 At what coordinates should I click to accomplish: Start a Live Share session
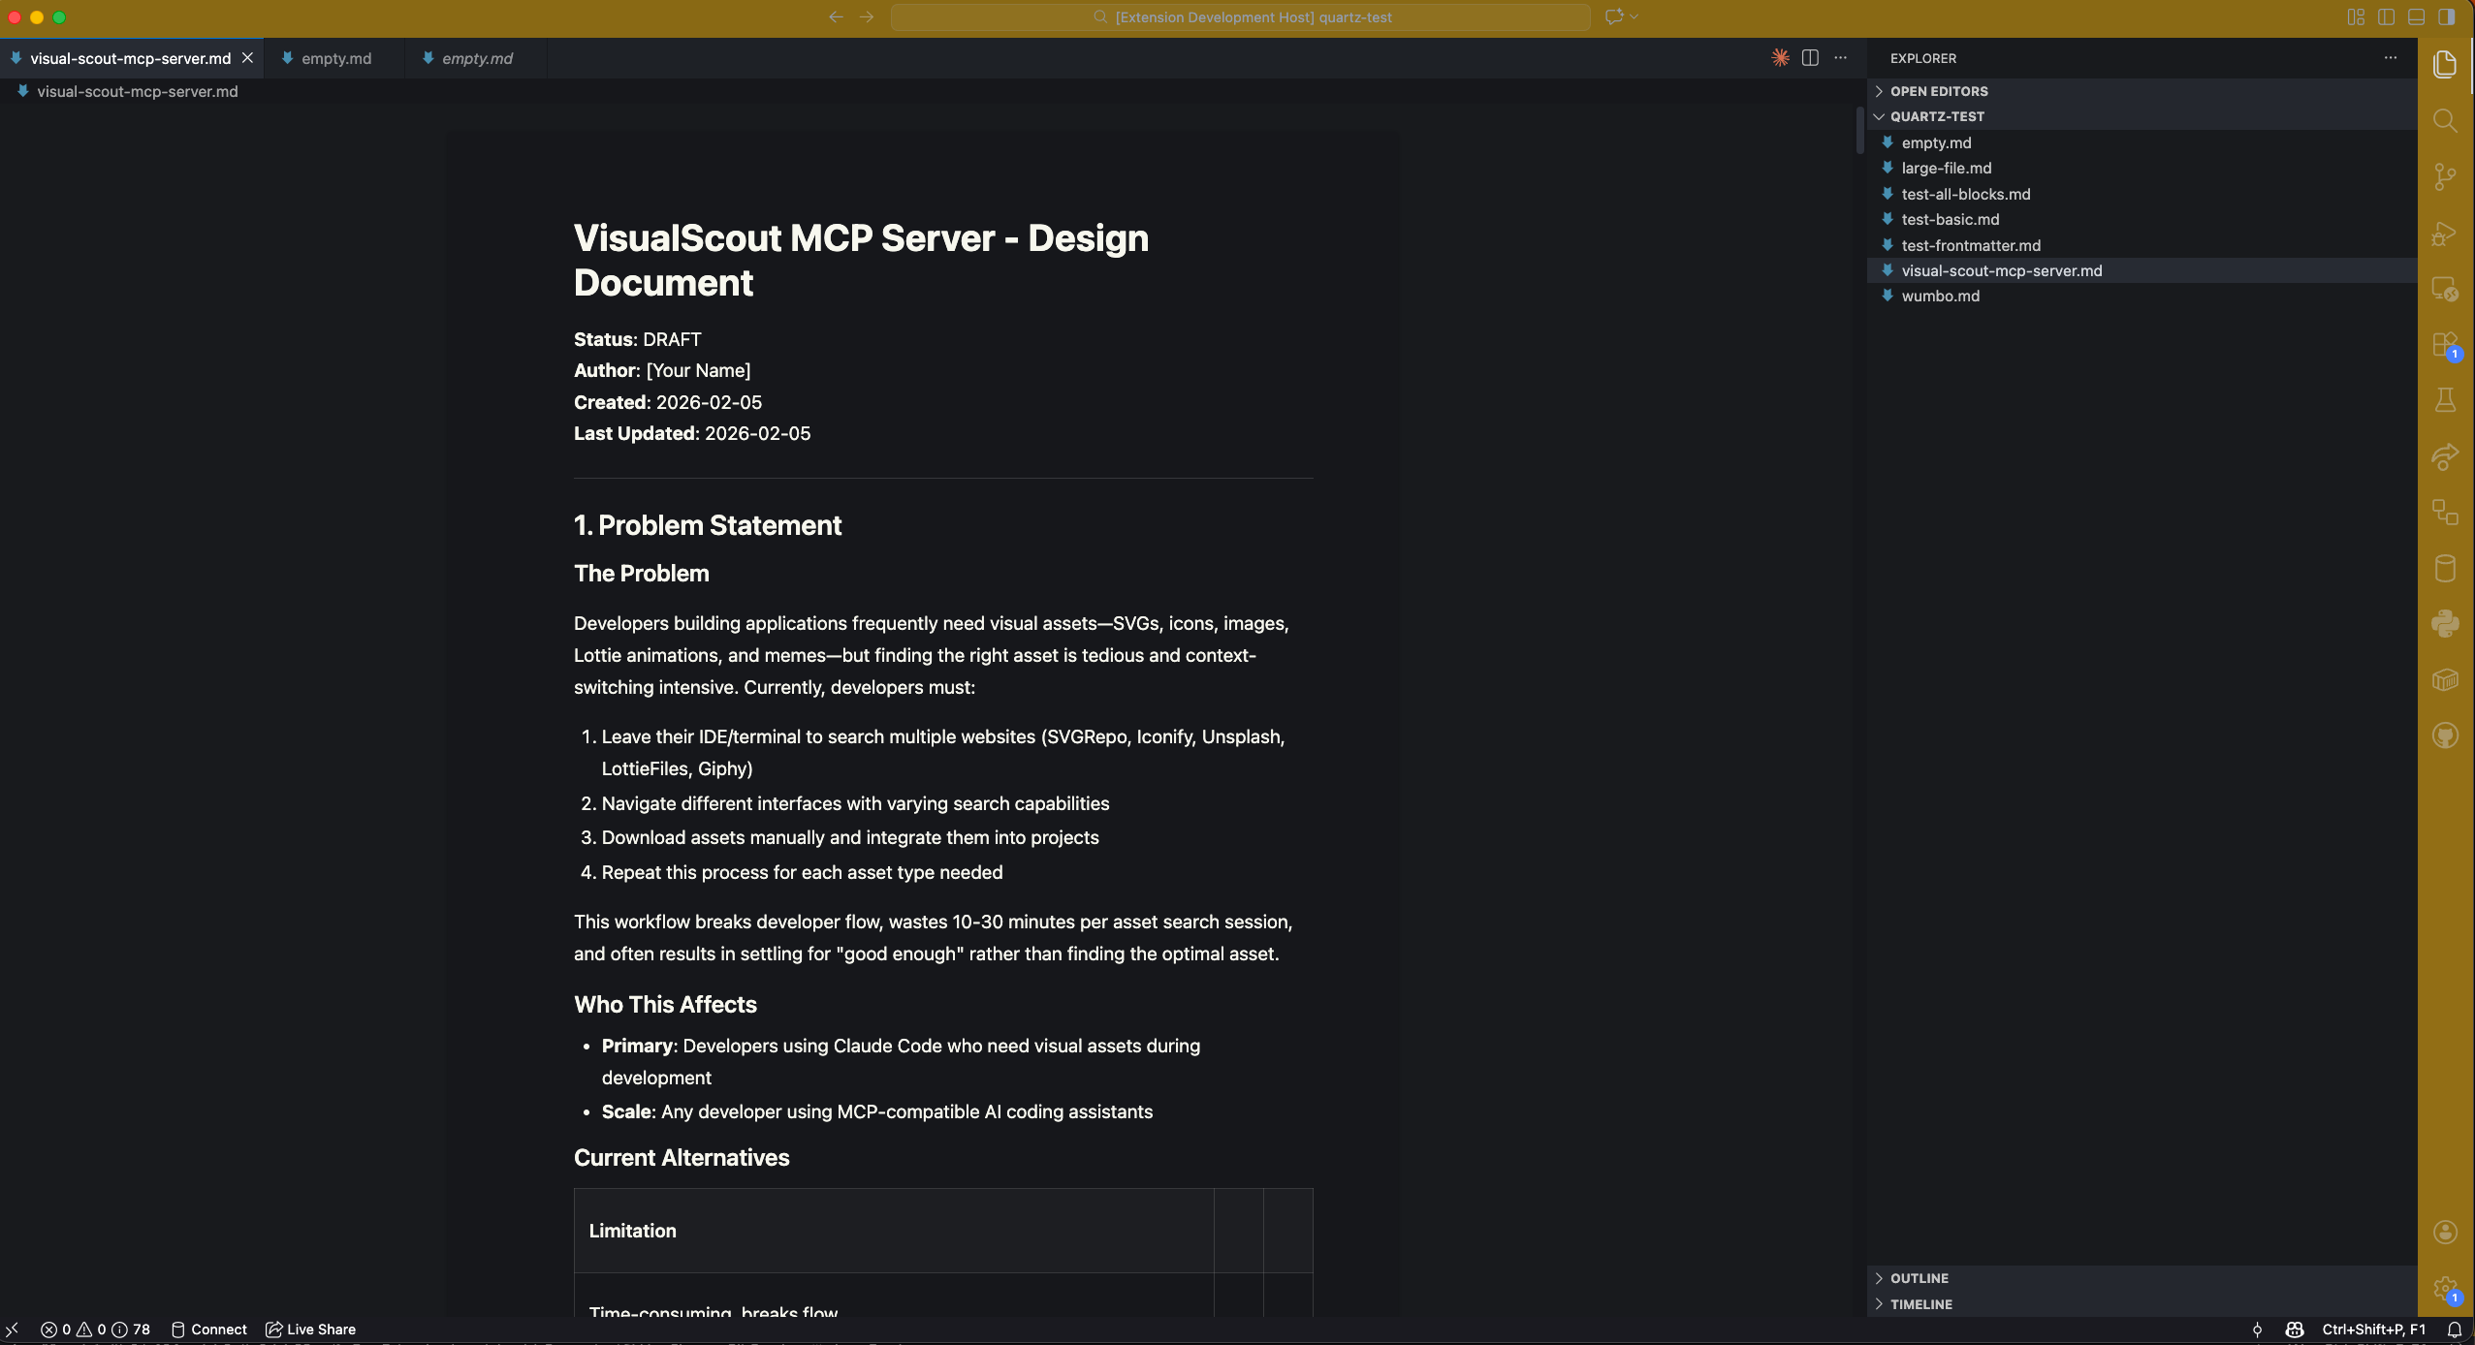tap(309, 1329)
